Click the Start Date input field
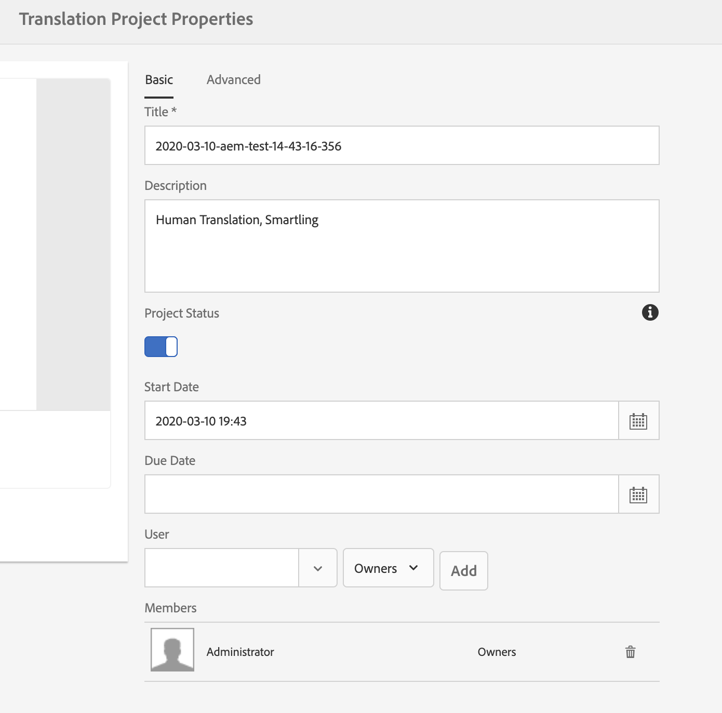Screen dimensions: 722x713 click(x=382, y=420)
